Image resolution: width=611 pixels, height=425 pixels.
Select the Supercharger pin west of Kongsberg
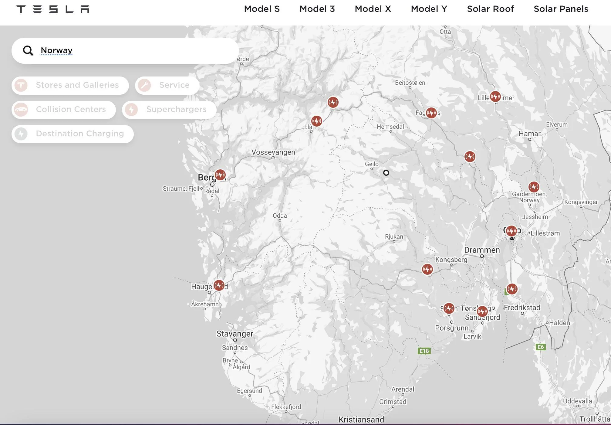click(x=427, y=269)
